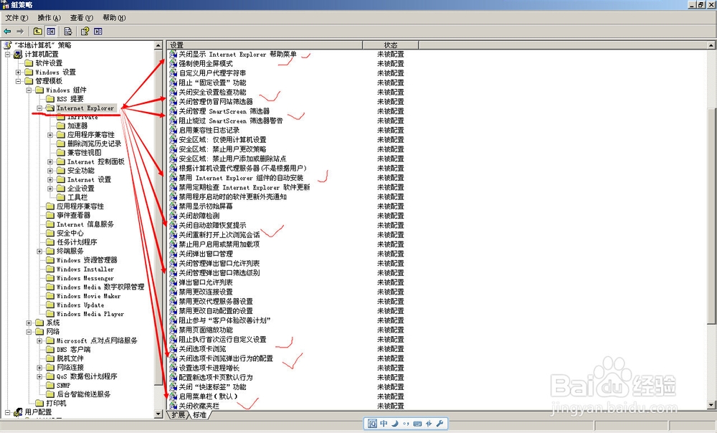The image size is (717, 433).
Task: Click the policy icon of 关闭安全设置检查功能
Action: (x=174, y=92)
